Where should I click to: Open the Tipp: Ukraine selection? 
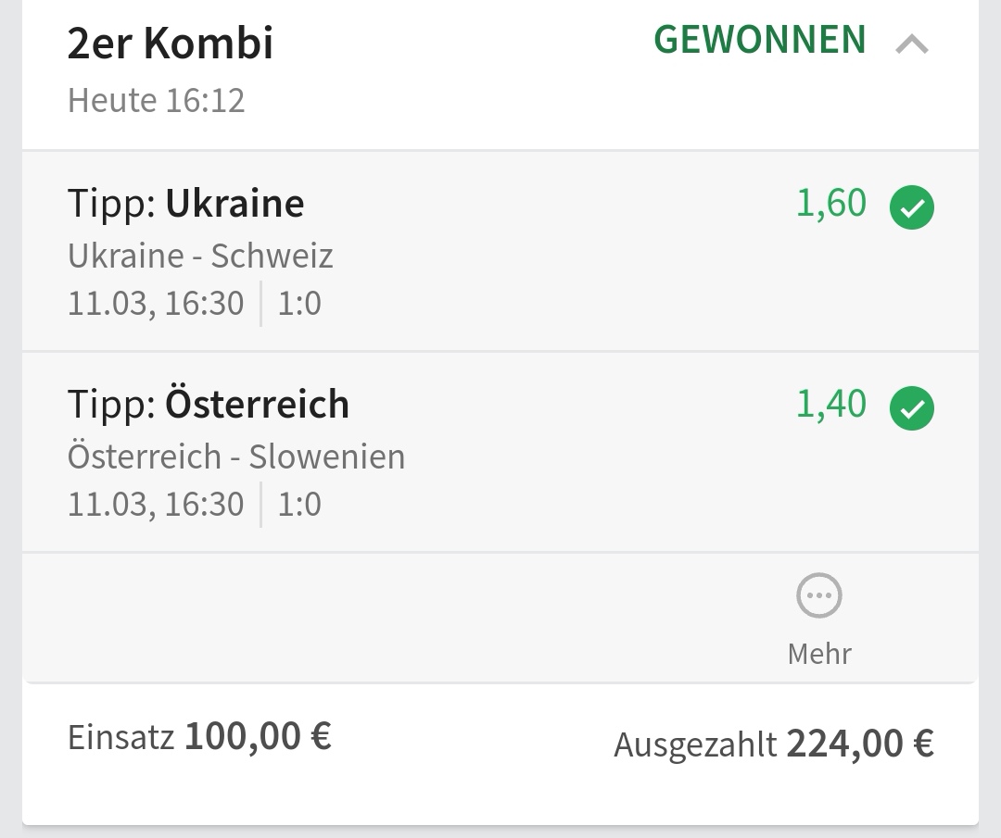tap(185, 204)
